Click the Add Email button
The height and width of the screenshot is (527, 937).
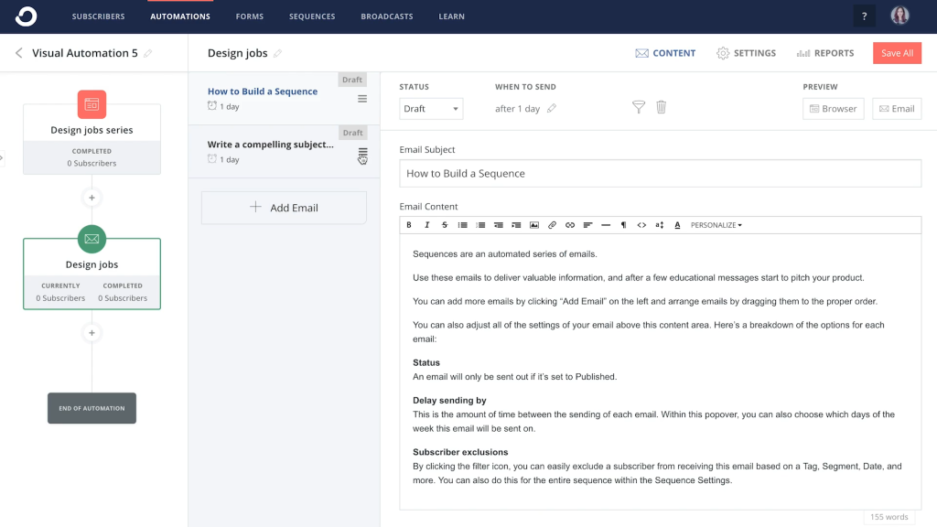(x=284, y=208)
